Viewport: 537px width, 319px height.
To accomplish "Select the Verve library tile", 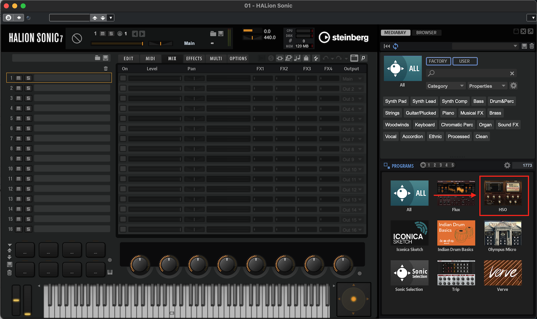I will (x=503, y=273).
